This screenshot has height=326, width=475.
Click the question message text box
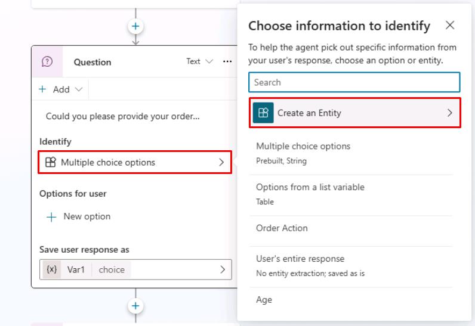(x=123, y=117)
